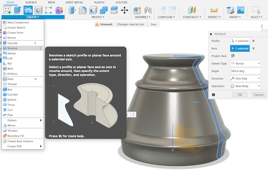This screenshot has height=170, width=268.
Task: Click the Angle input field
Action: point(245,71)
